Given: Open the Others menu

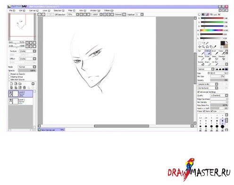Looking at the screenshot, I should (x=109, y=10).
